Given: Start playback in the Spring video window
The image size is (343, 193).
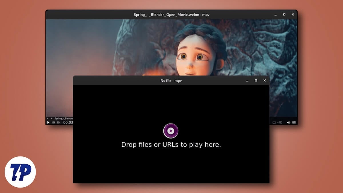Looking at the screenshot, I should click(48, 122).
